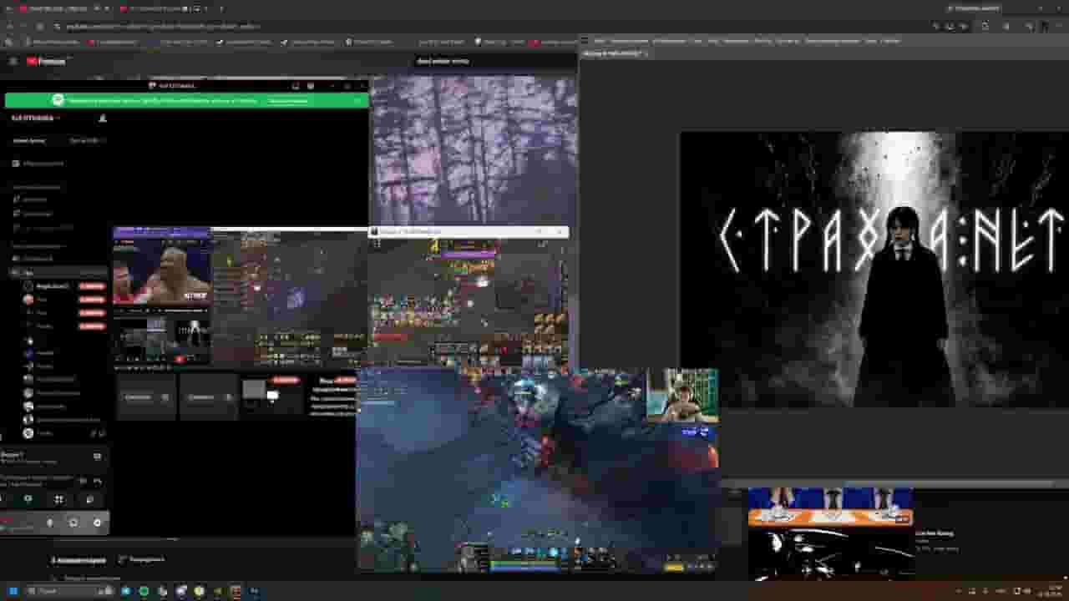Click the Windows taskbar search box

pos(68,591)
